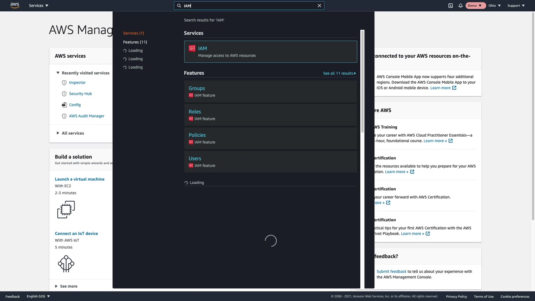The image size is (535, 301).
Task: Click the Inspector shield icon
Action: click(x=64, y=82)
